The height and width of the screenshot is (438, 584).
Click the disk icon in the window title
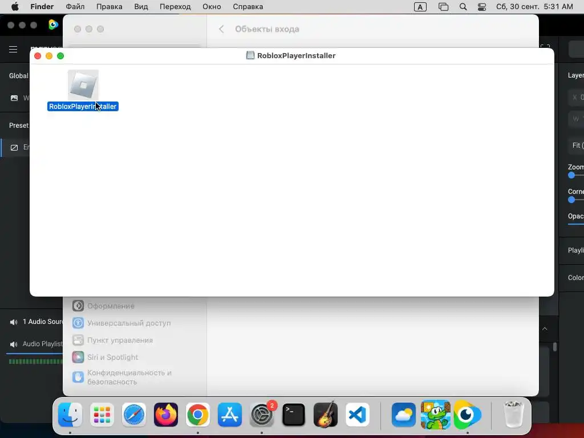pyautogui.click(x=250, y=55)
